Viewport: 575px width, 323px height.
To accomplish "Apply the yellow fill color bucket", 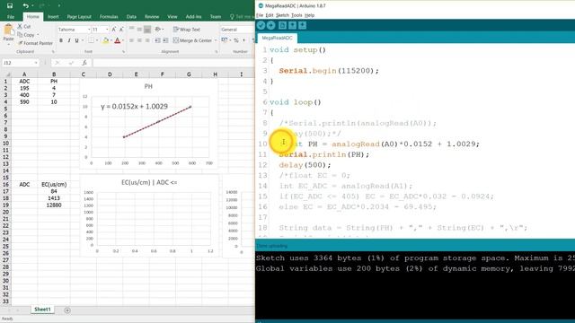I will (x=106, y=40).
